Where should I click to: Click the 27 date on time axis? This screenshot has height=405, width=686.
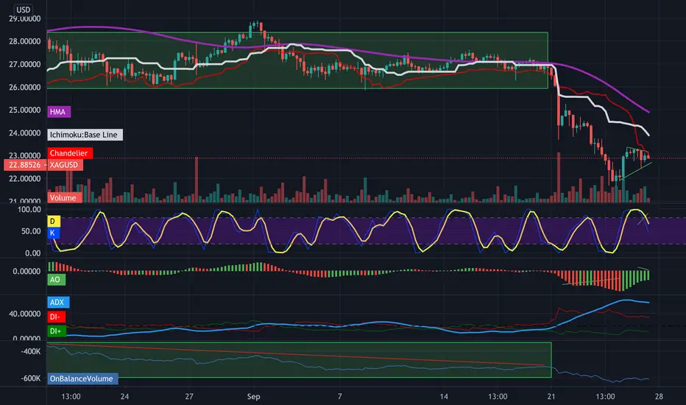[x=189, y=397]
